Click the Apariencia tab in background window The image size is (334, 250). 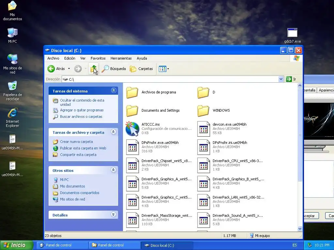(326, 90)
